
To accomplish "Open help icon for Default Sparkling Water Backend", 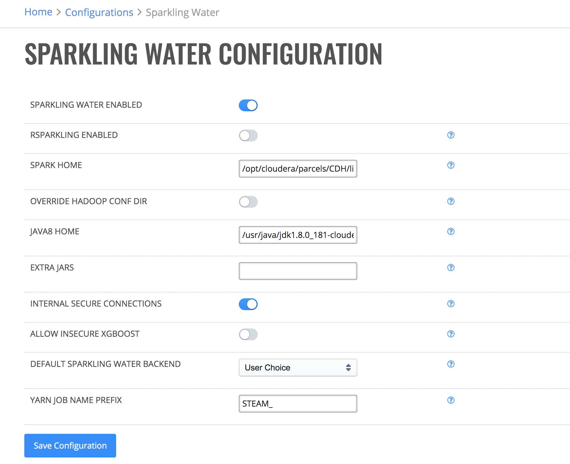I will coord(451,364).
